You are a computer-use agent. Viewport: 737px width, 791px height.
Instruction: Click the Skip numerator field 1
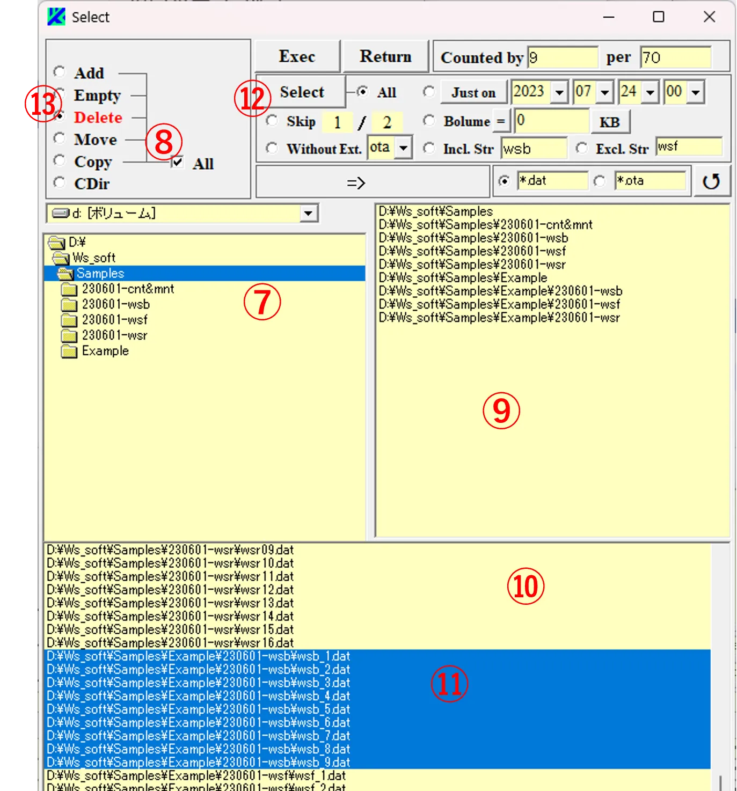tap(338, 122)
